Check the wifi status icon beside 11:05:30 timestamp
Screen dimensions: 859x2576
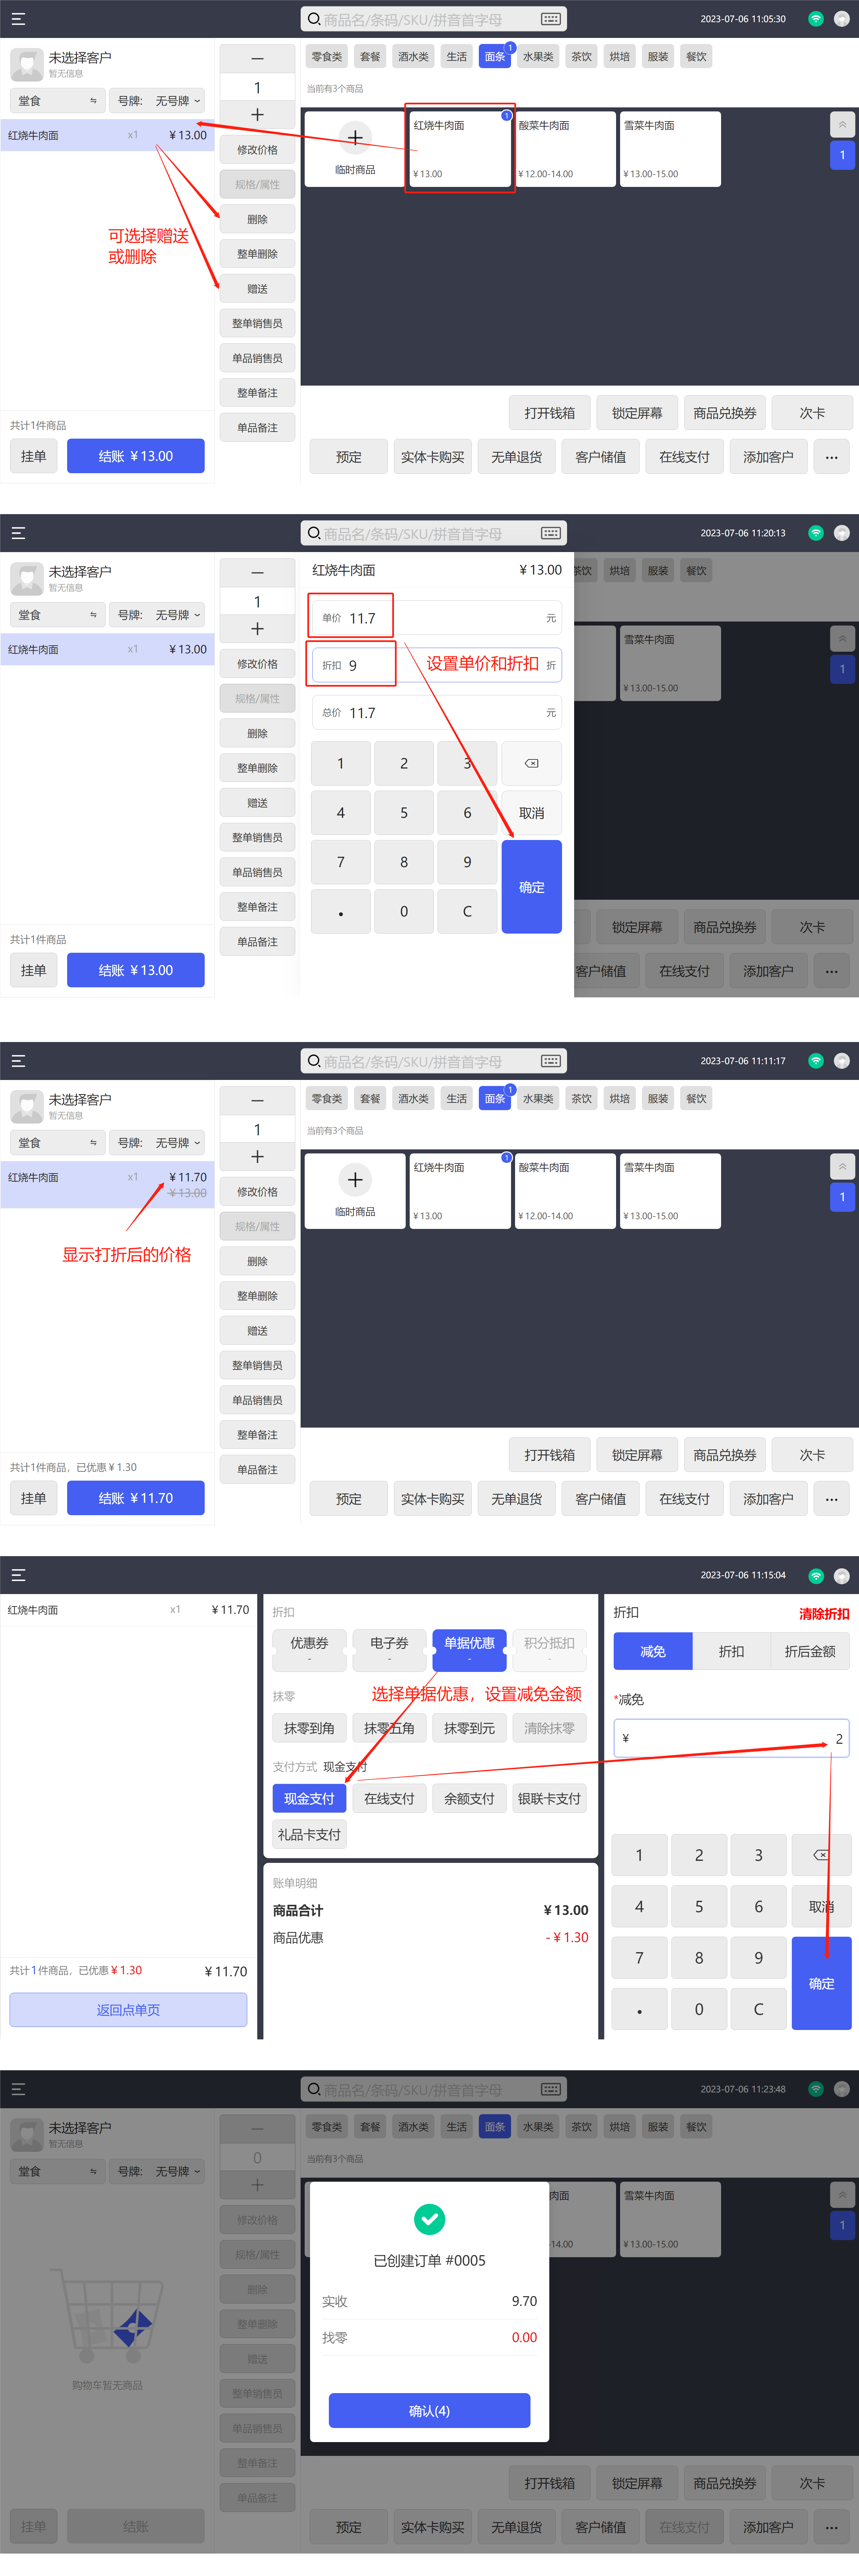816,19
